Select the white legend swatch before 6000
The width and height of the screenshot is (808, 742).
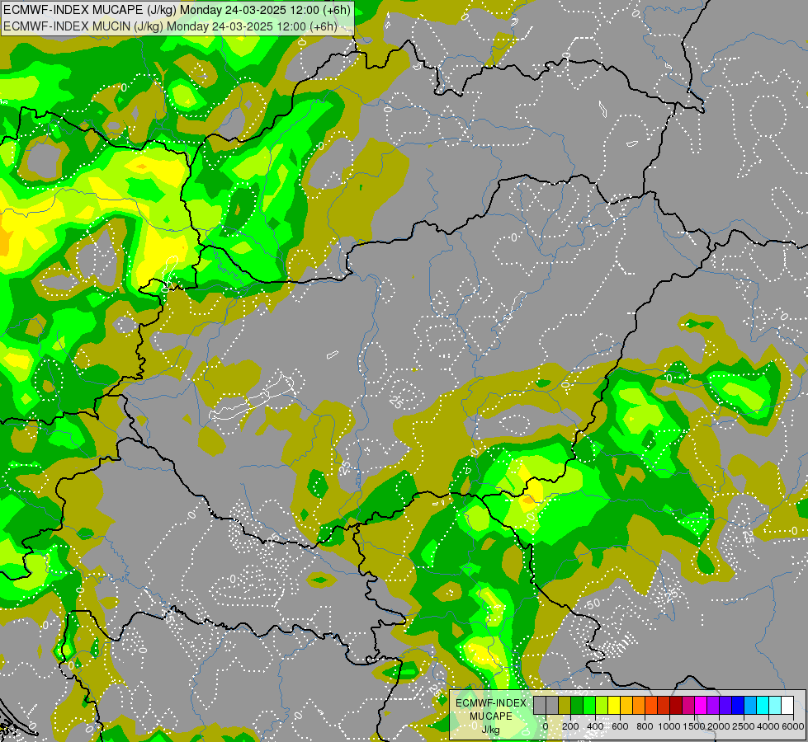[788, 706]
